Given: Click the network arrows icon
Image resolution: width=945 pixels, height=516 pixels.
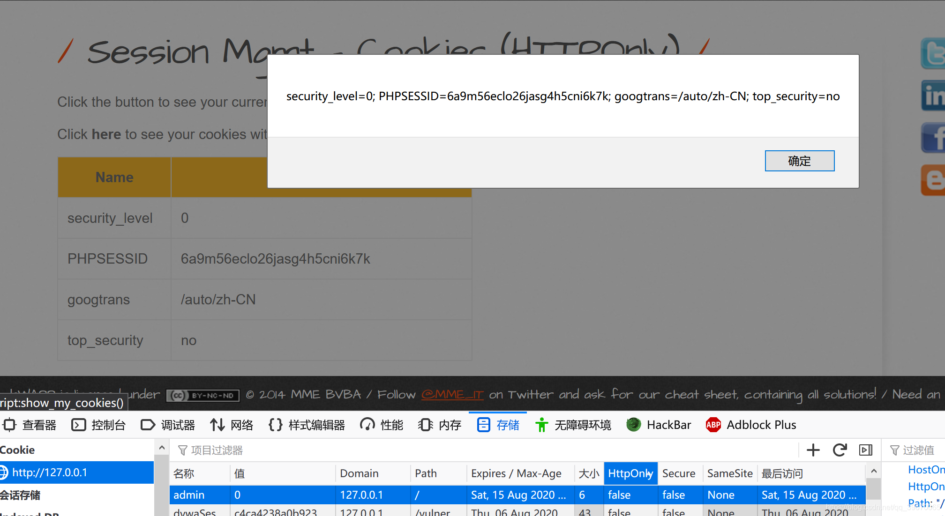Looking at the screenshot, I should [217, 425].
